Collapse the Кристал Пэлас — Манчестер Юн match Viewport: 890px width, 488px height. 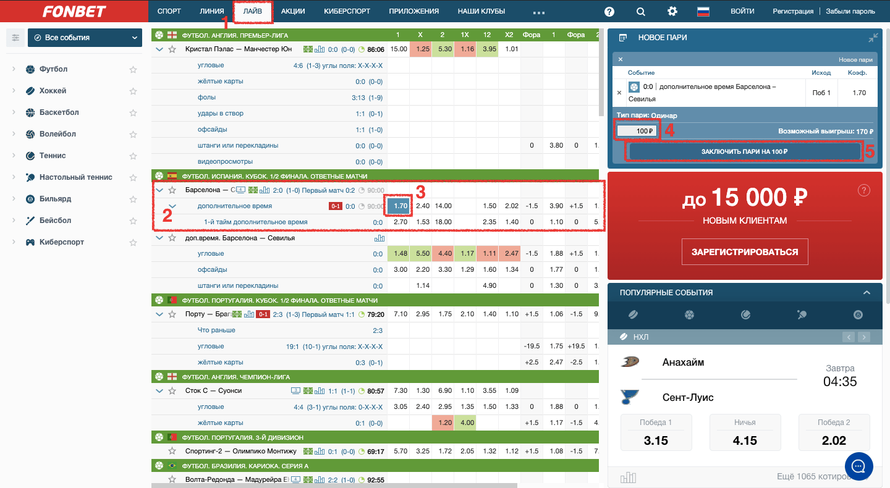pyautogui.click(x=159, y=49)
